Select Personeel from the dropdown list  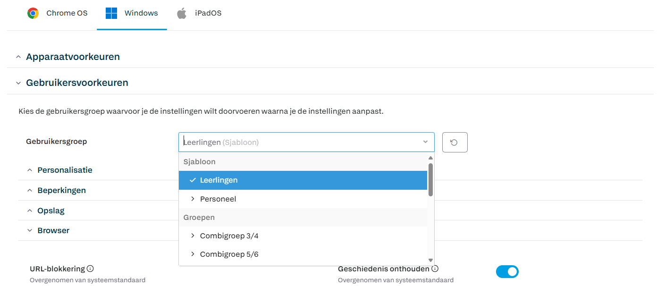[x=218, y=199]
